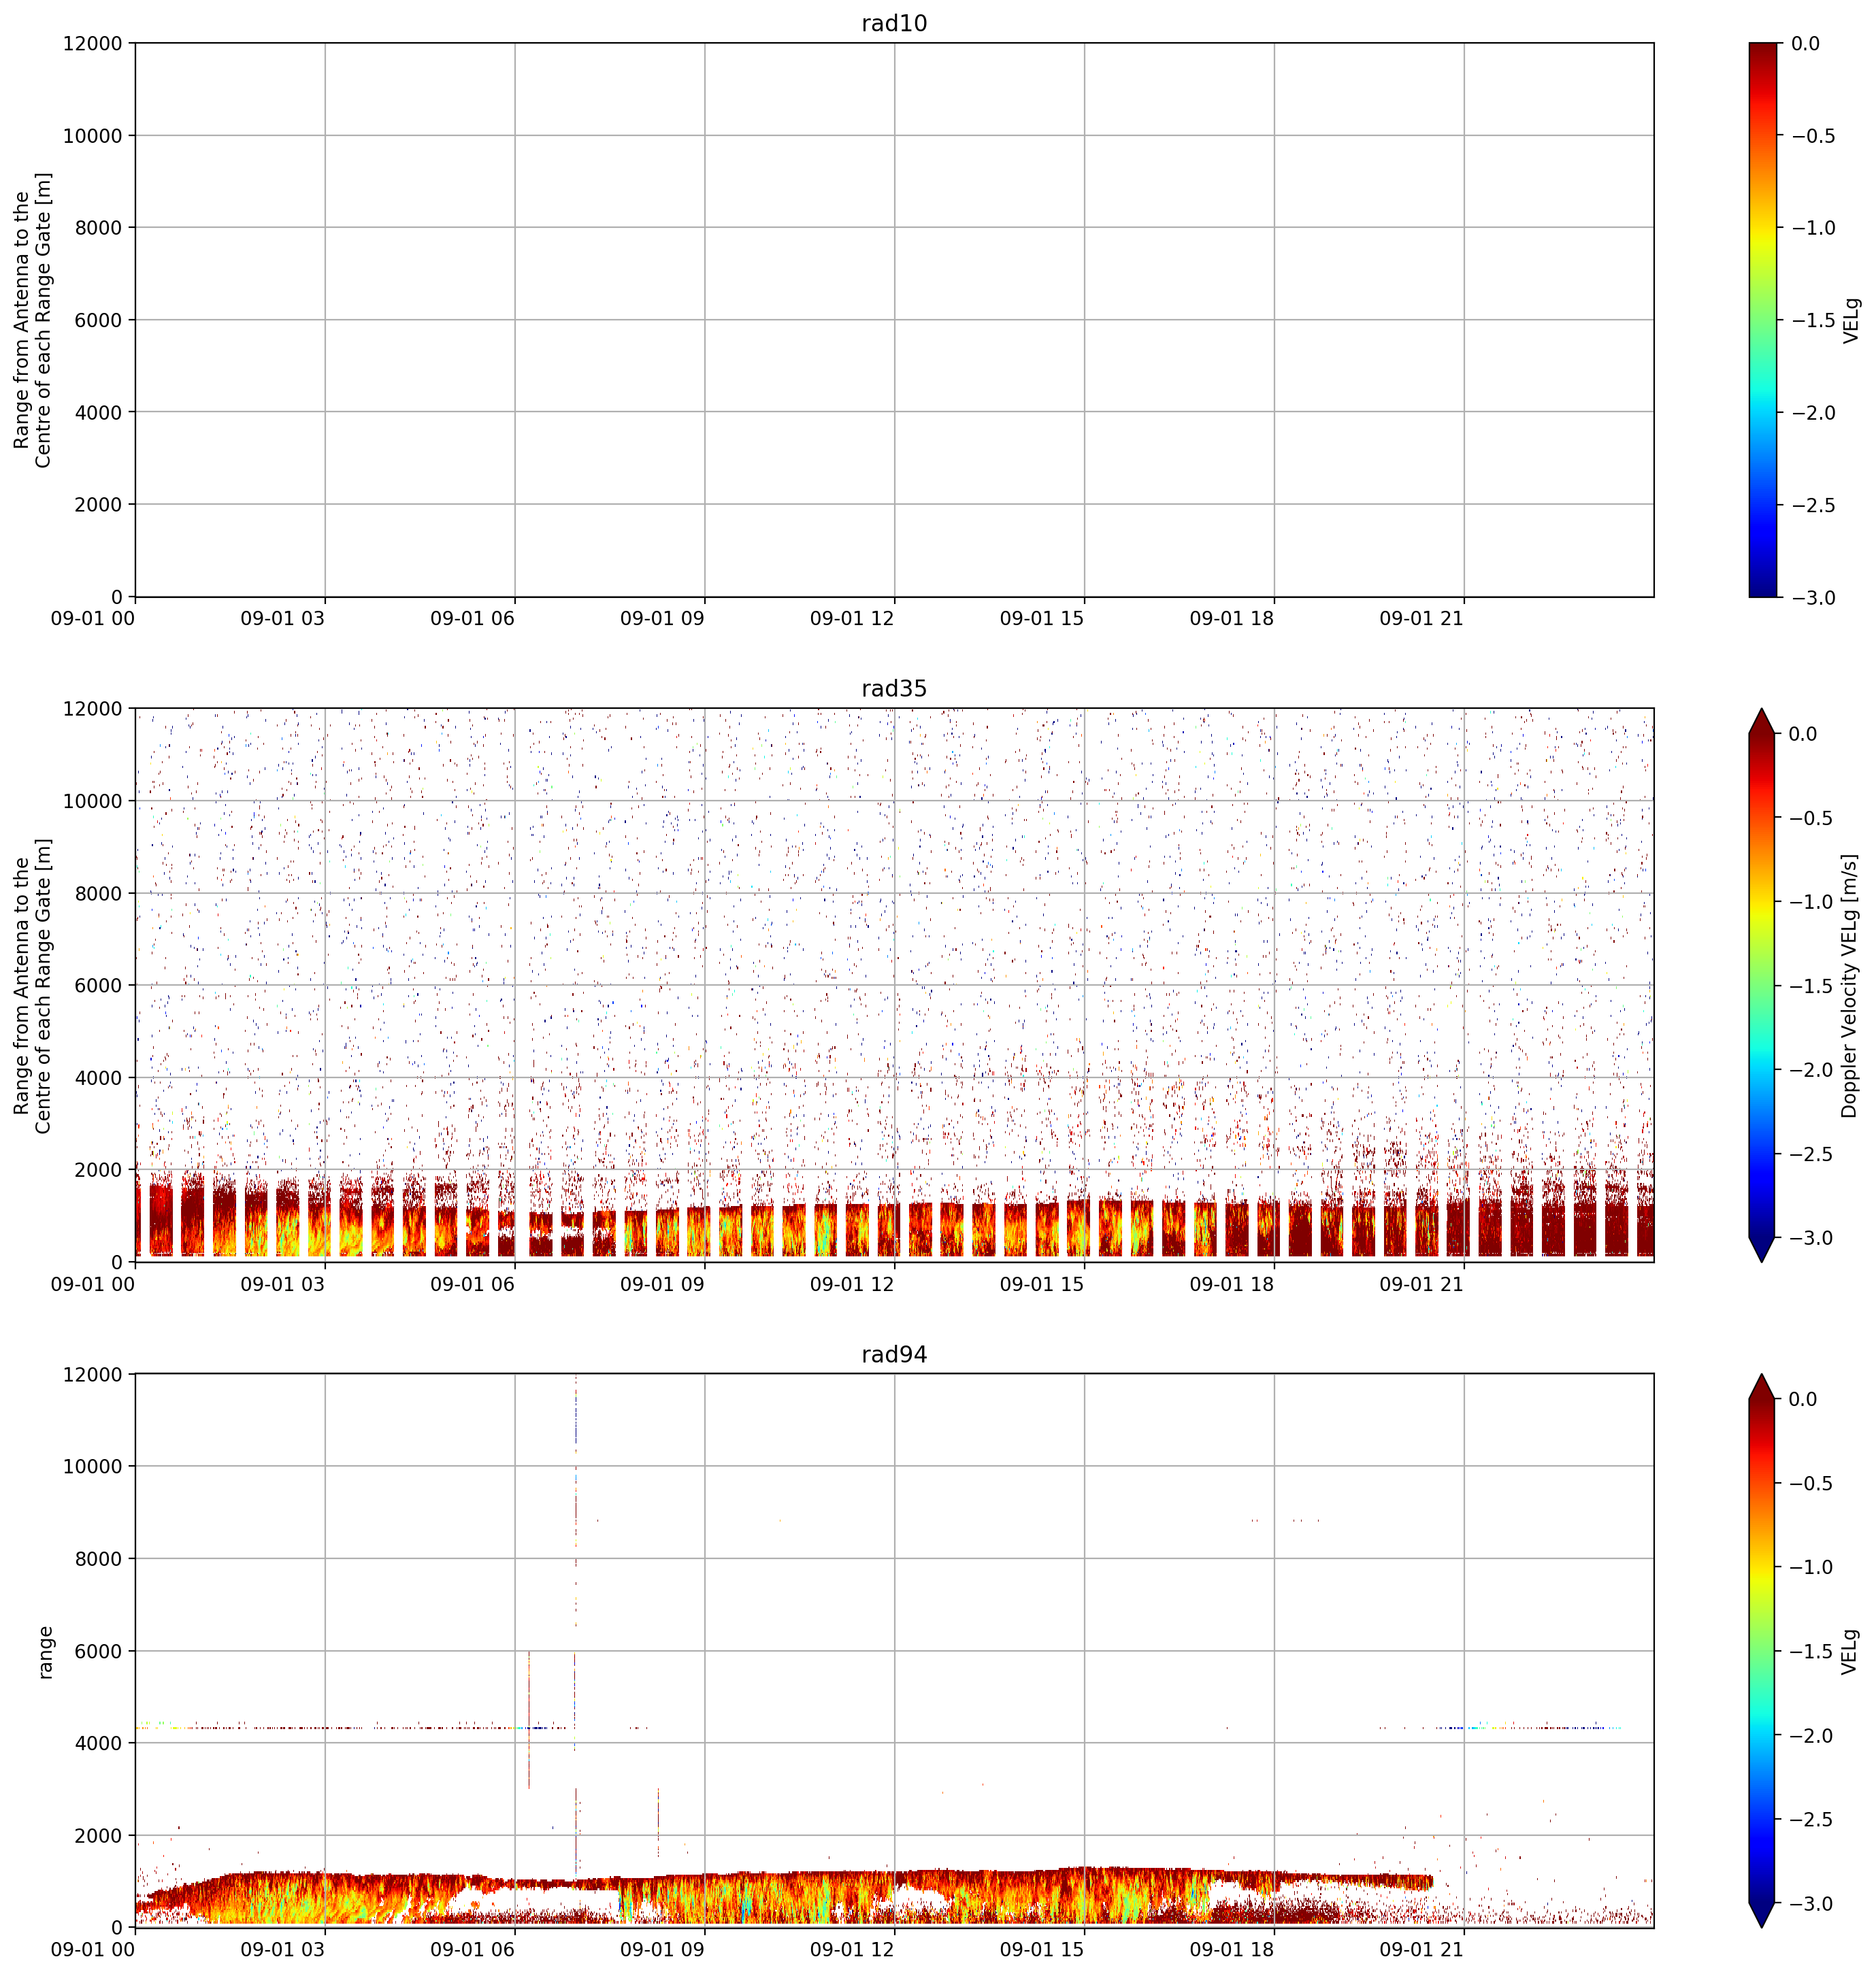
Task: Select the rad10 VELg colorbar
Action: pos(1764,320)
